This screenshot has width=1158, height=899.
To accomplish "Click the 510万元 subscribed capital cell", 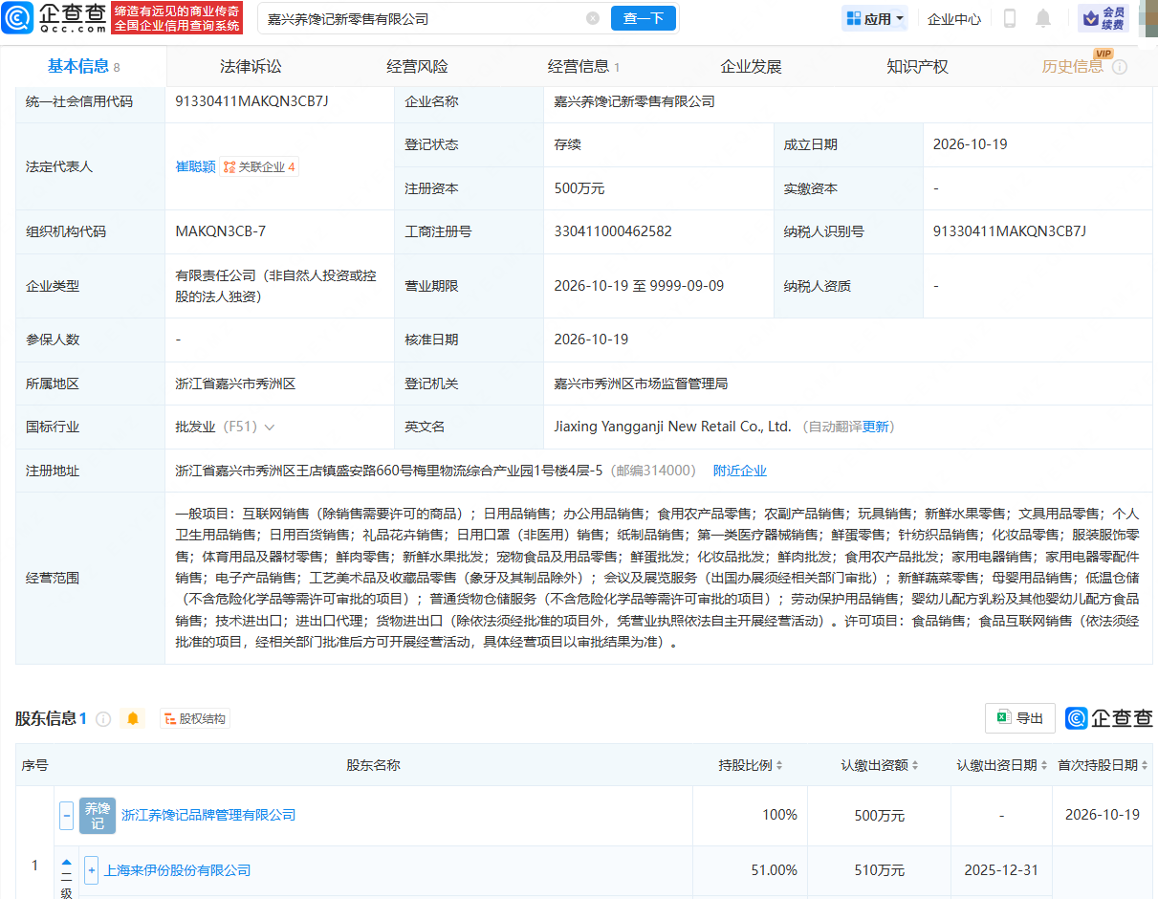I will (880, 870).
